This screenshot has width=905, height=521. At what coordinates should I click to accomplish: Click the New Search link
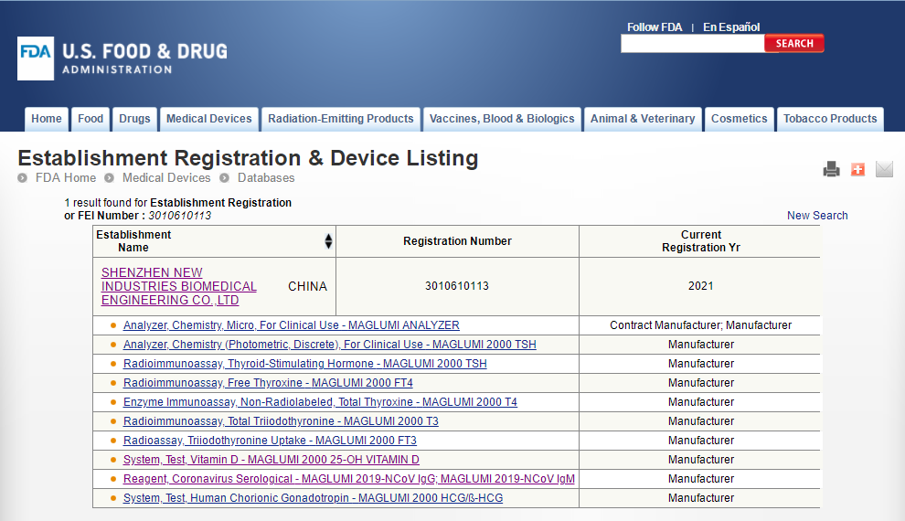point(817,216)
